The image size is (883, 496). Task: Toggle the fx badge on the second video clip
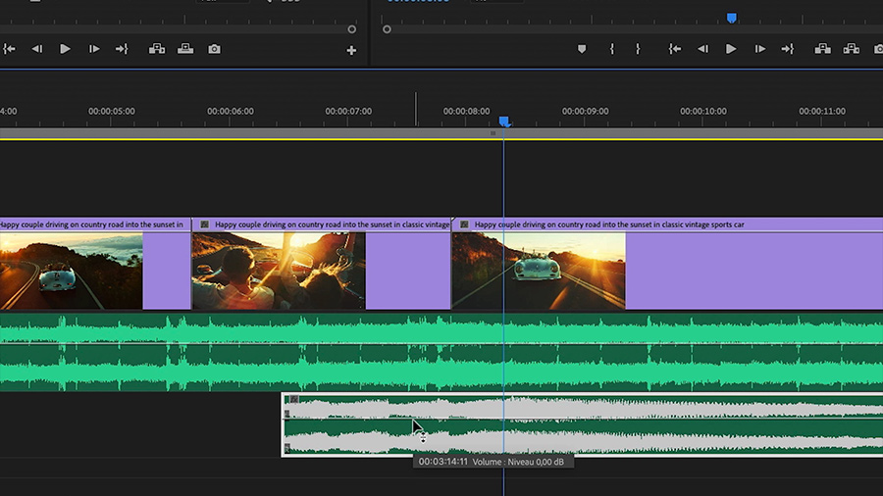[204, 224]
